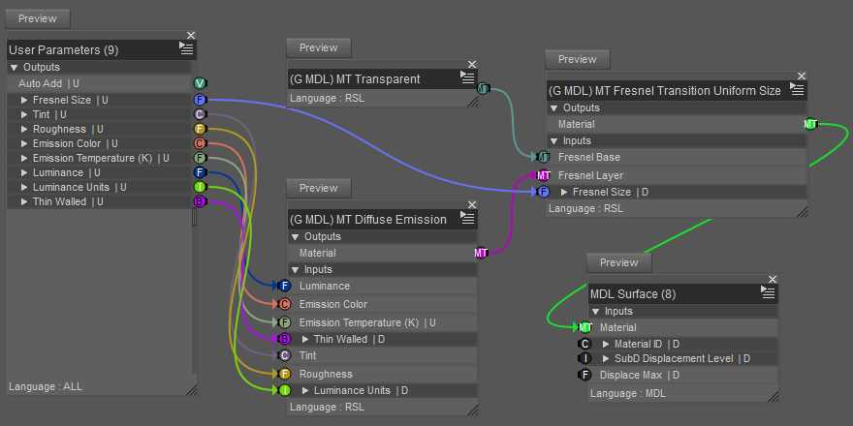The width and height of the screenshot is (853, 426).
Task: Click the Luminance Units I output port on User Parameters
Action: [201, 187]
